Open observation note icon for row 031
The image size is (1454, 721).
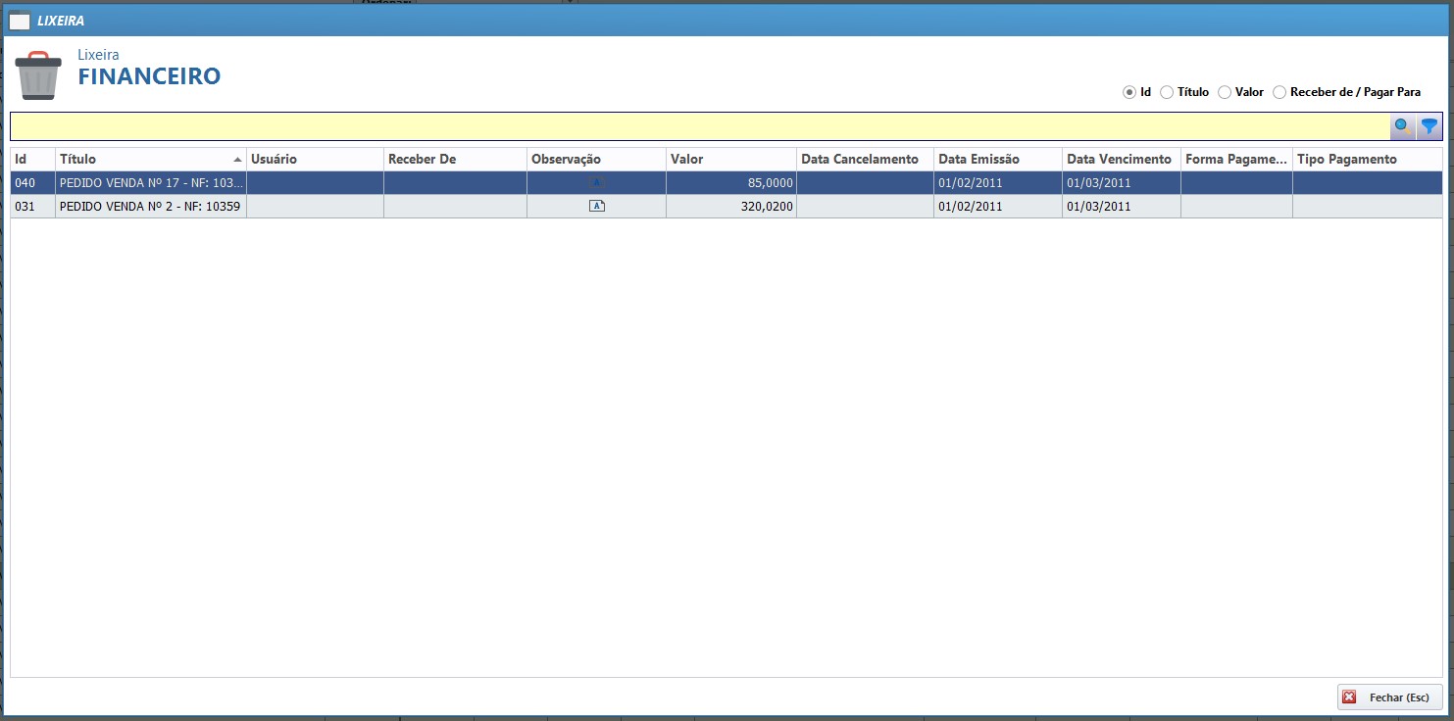[596, 206]
